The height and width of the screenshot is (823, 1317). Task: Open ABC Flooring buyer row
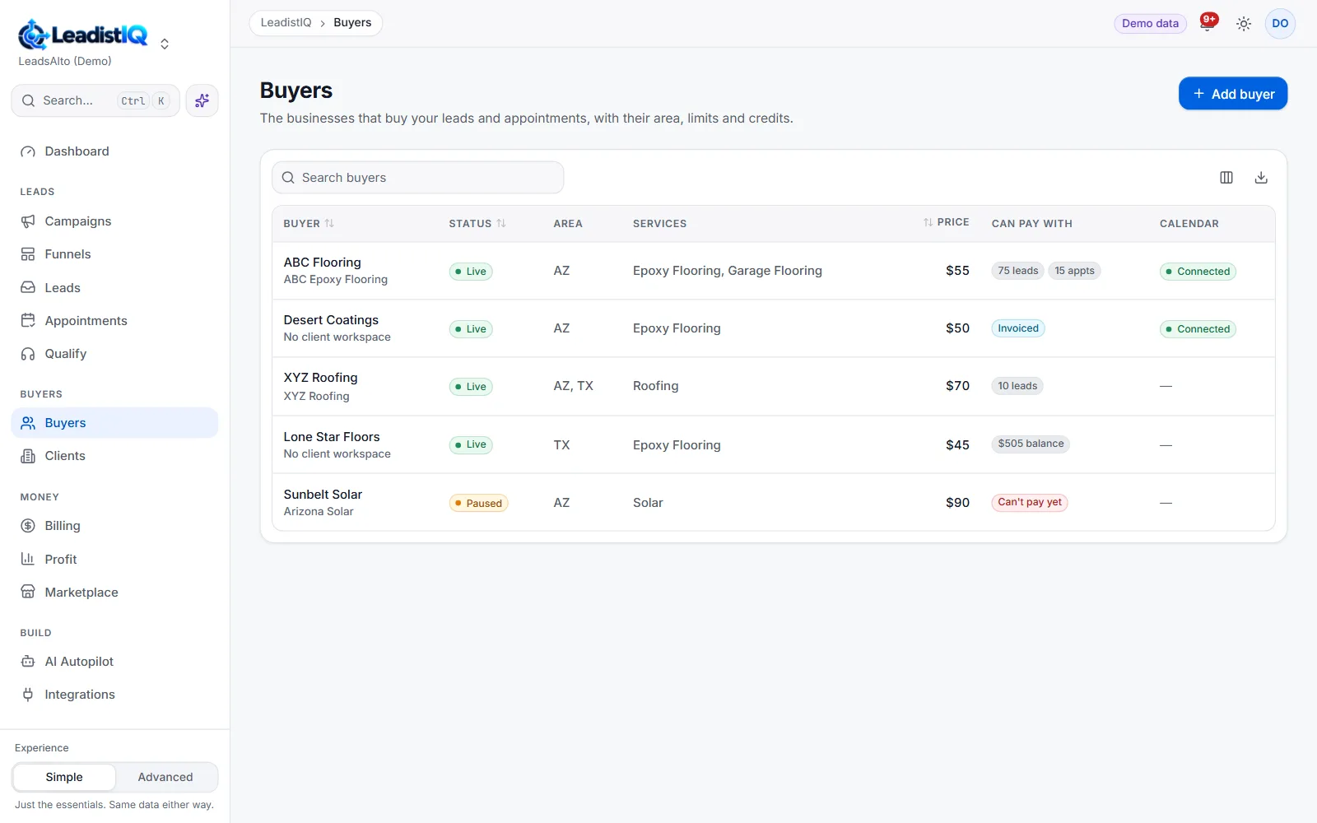click(x=774, y=271)
